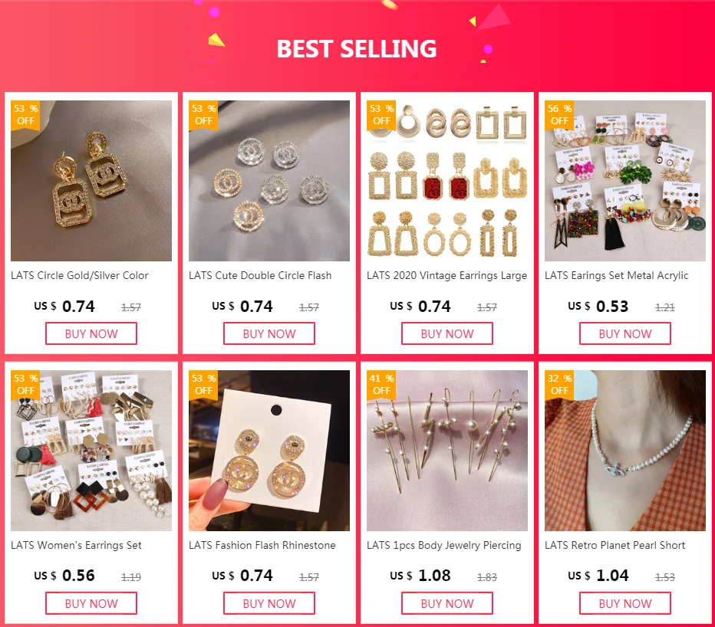Open the Fashion Flash Rhinestone earrings photo
715x627 pixels.
(269, 451)
